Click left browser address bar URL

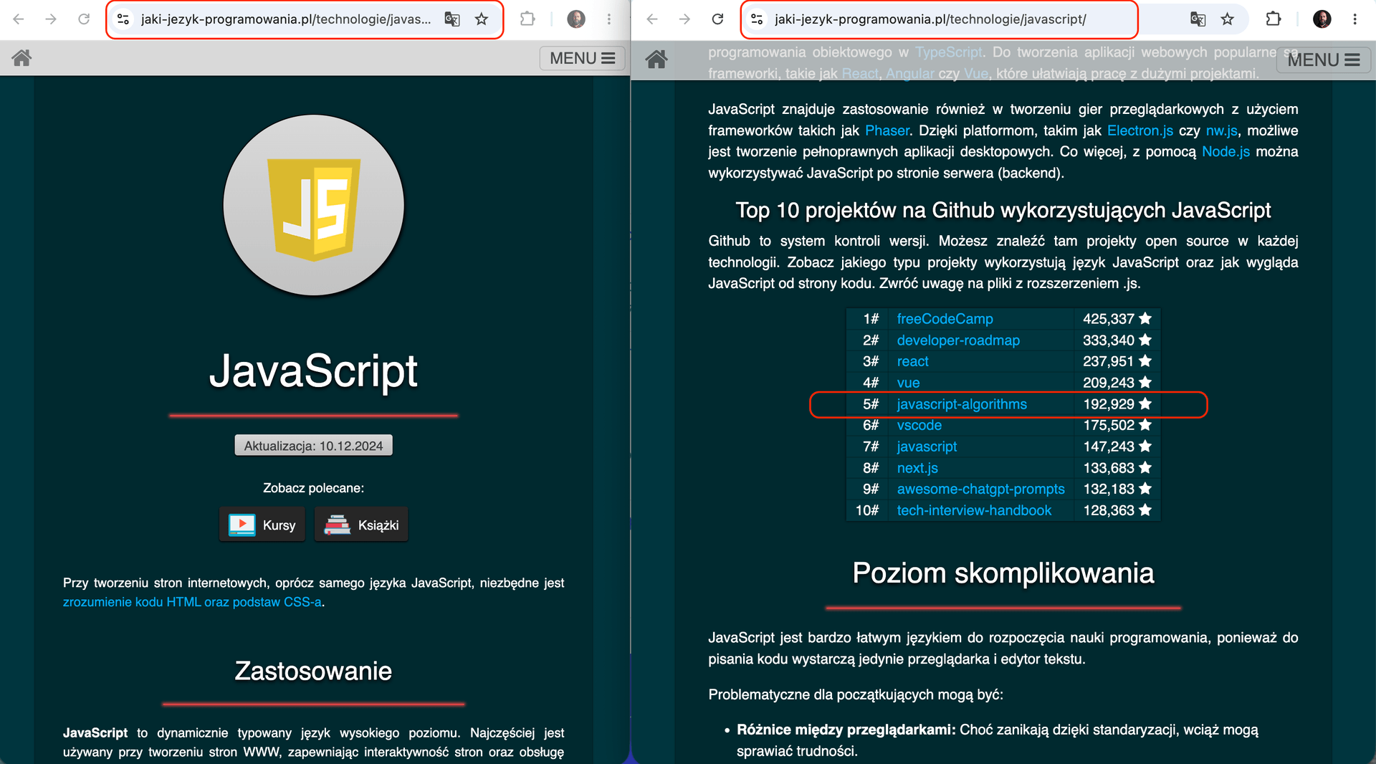pos(286,19)
